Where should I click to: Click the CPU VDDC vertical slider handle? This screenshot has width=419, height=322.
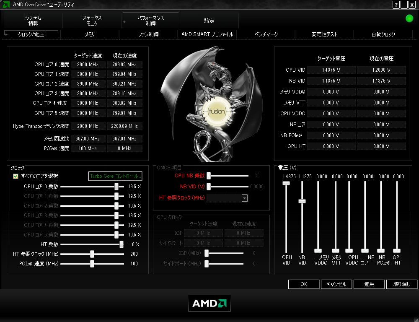(349, 251)
